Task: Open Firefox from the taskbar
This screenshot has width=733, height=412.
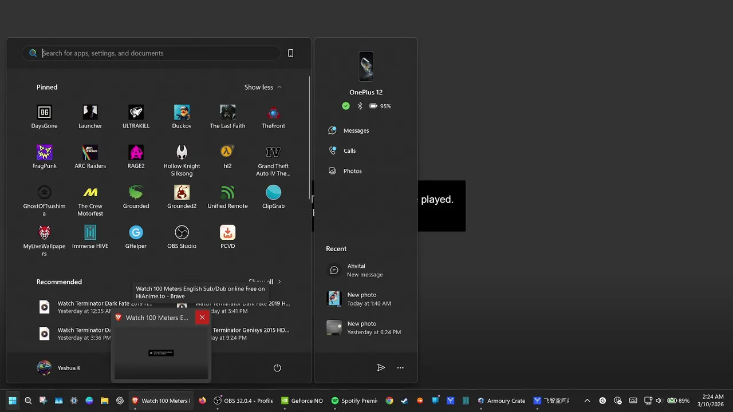Action: [202, 401]
